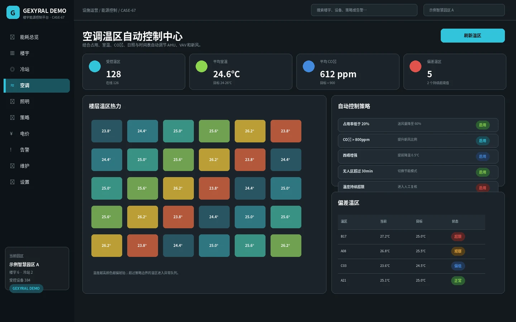This screenshot has height=322, width=516.
Task: Click zone C03 in the table
Action: click(x=344, y=266)
